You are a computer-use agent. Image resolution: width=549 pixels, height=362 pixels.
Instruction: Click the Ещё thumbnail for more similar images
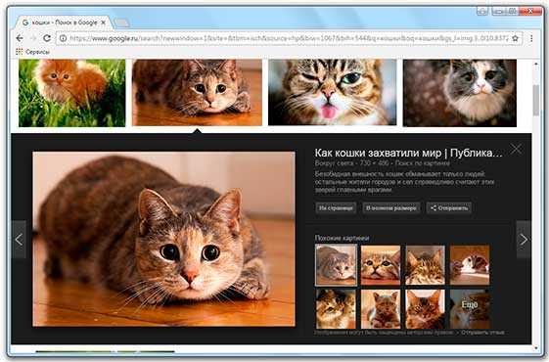(x=470, y=309)
